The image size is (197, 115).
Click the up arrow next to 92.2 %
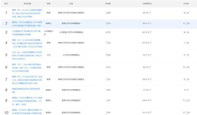click(x=150, y=67)
